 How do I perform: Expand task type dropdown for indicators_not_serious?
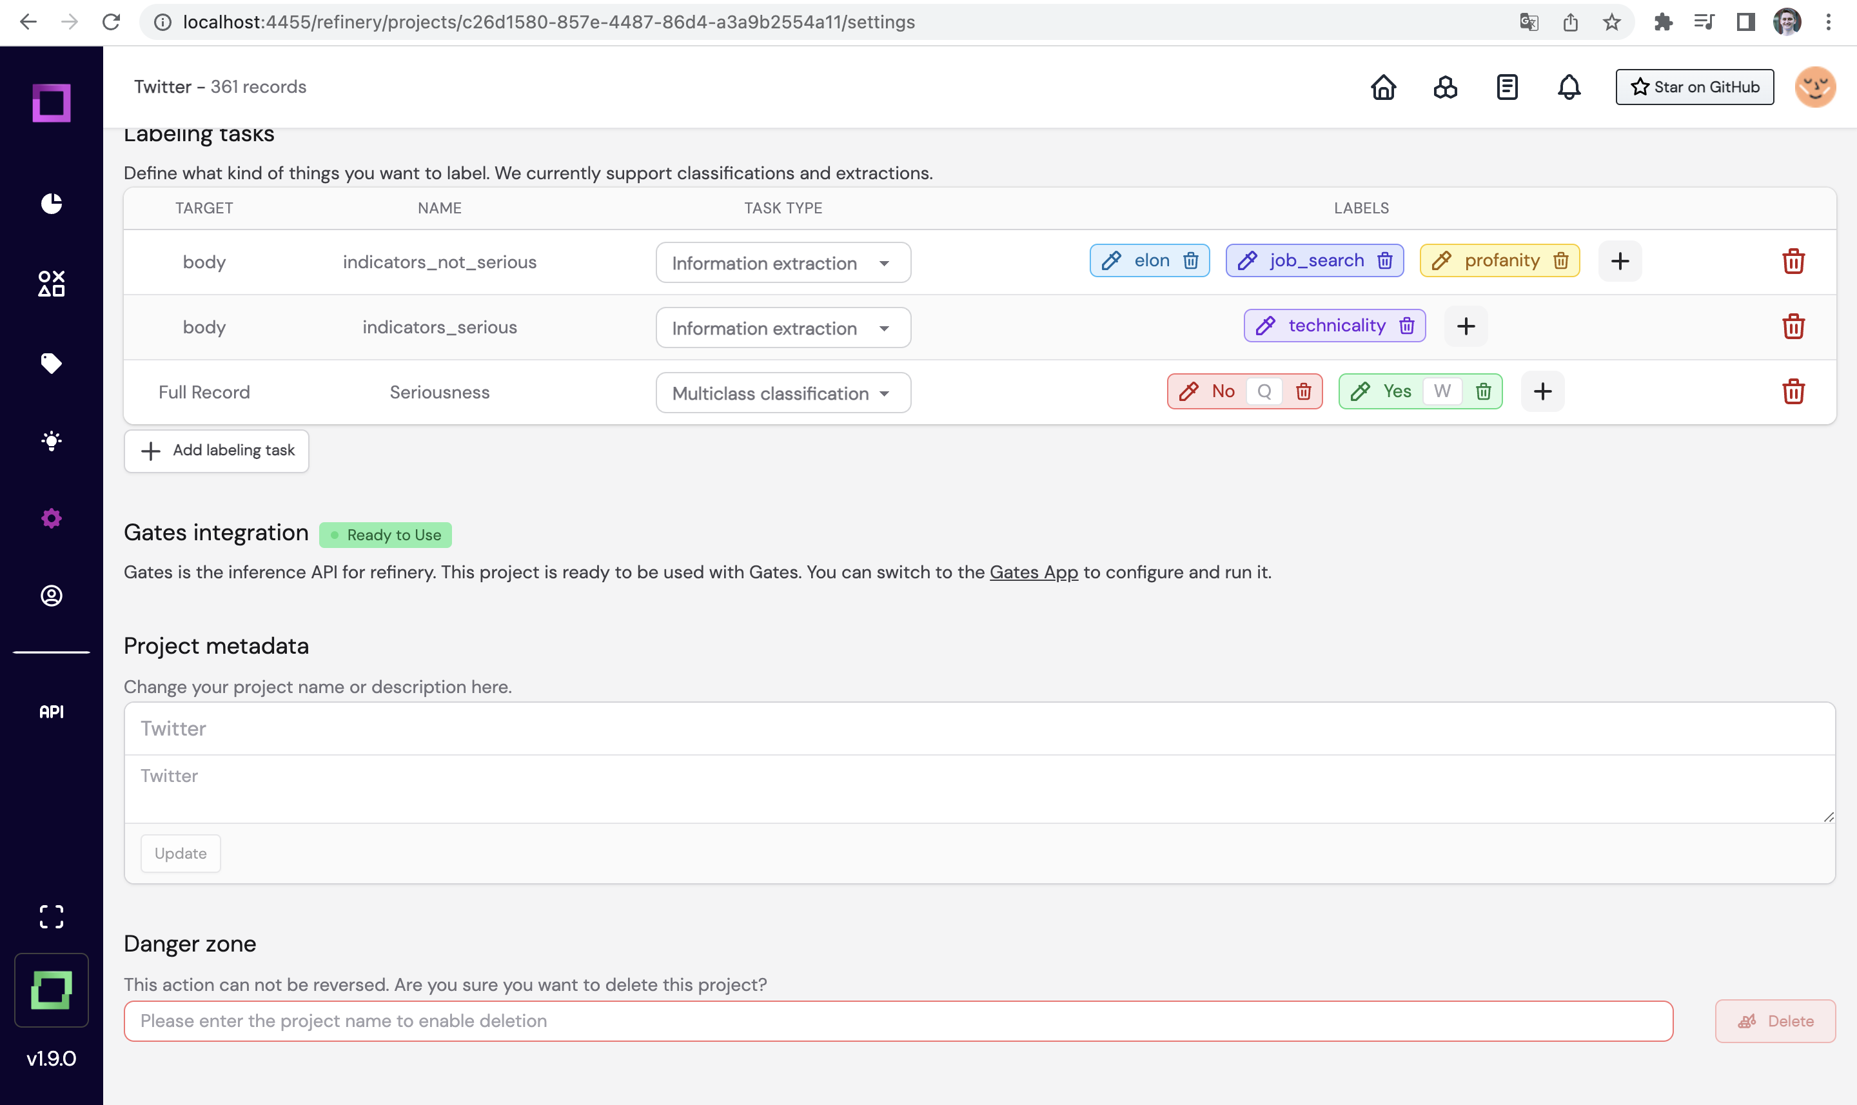(x=783, y=263)
